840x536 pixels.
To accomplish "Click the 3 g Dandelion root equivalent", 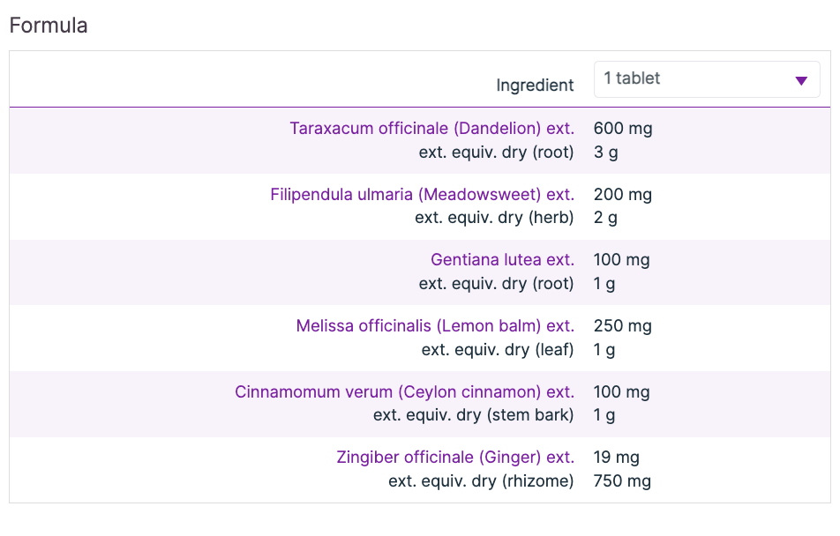I will coord(605,153).
